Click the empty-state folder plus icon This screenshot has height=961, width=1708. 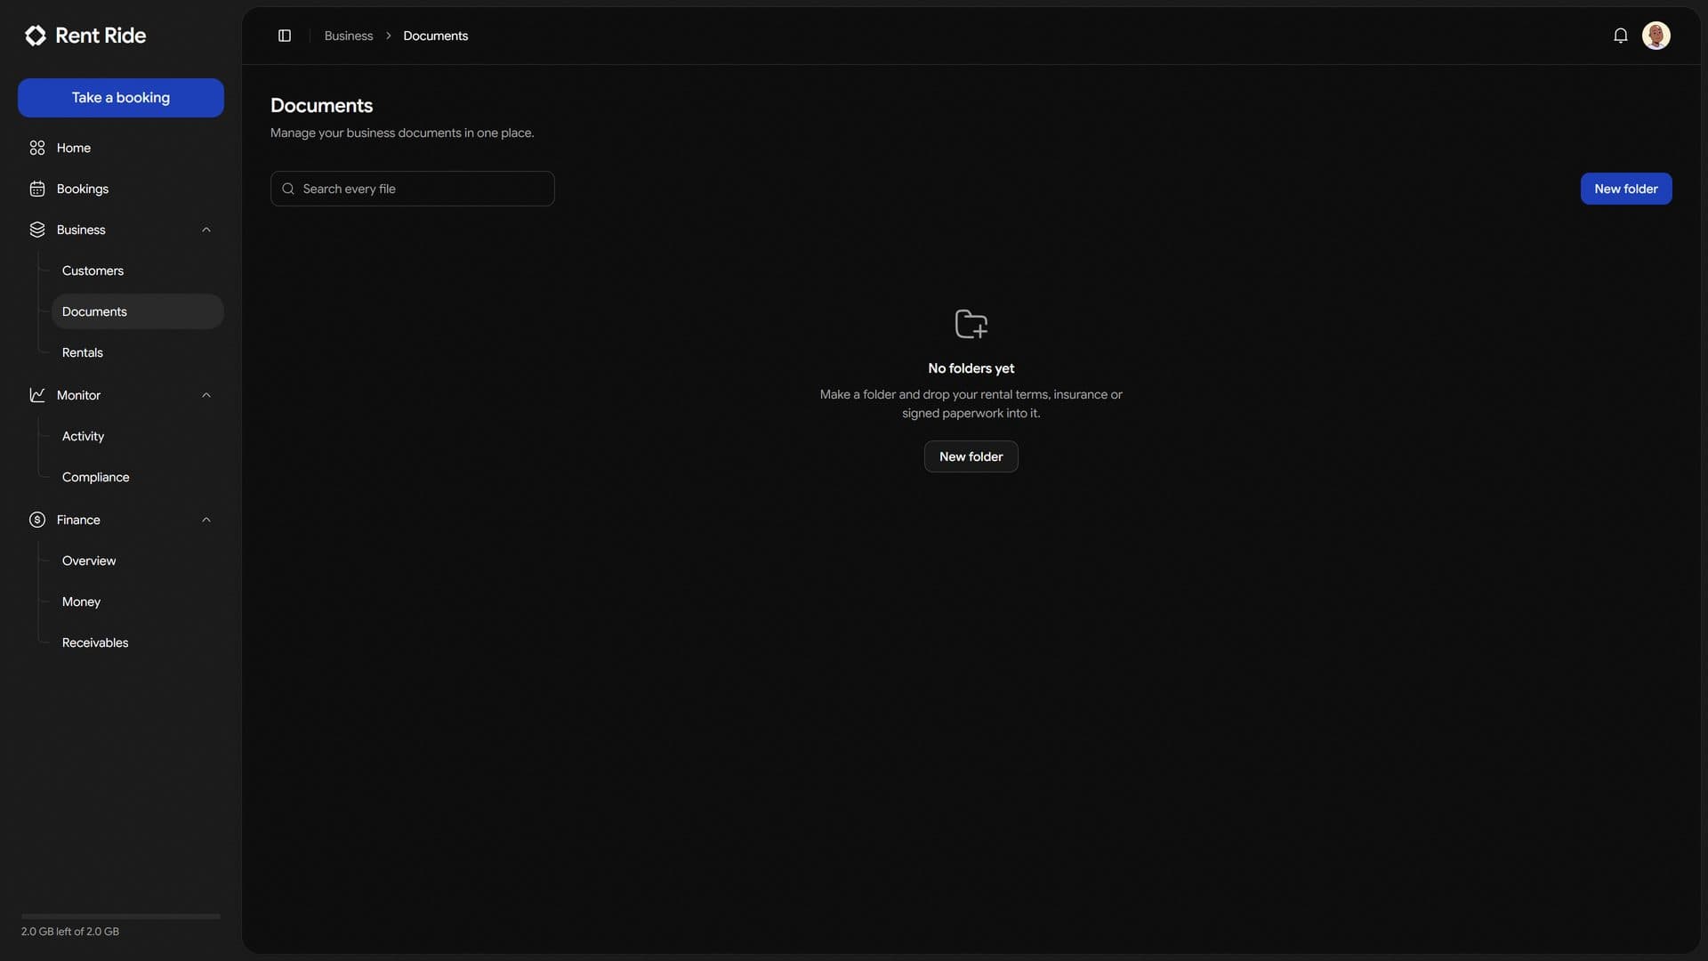pos(971,324)
